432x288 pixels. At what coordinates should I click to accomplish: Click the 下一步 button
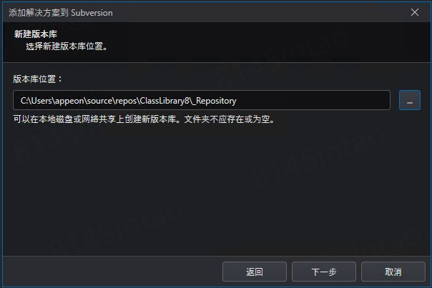[324, 272]
